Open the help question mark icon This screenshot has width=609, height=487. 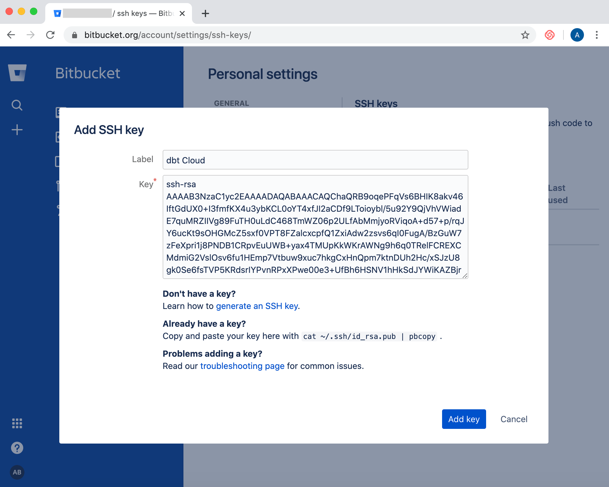pos(17,448)
